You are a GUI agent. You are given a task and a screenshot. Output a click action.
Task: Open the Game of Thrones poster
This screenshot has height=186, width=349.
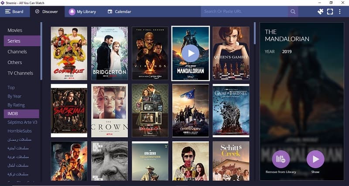(x=231, y=111)
